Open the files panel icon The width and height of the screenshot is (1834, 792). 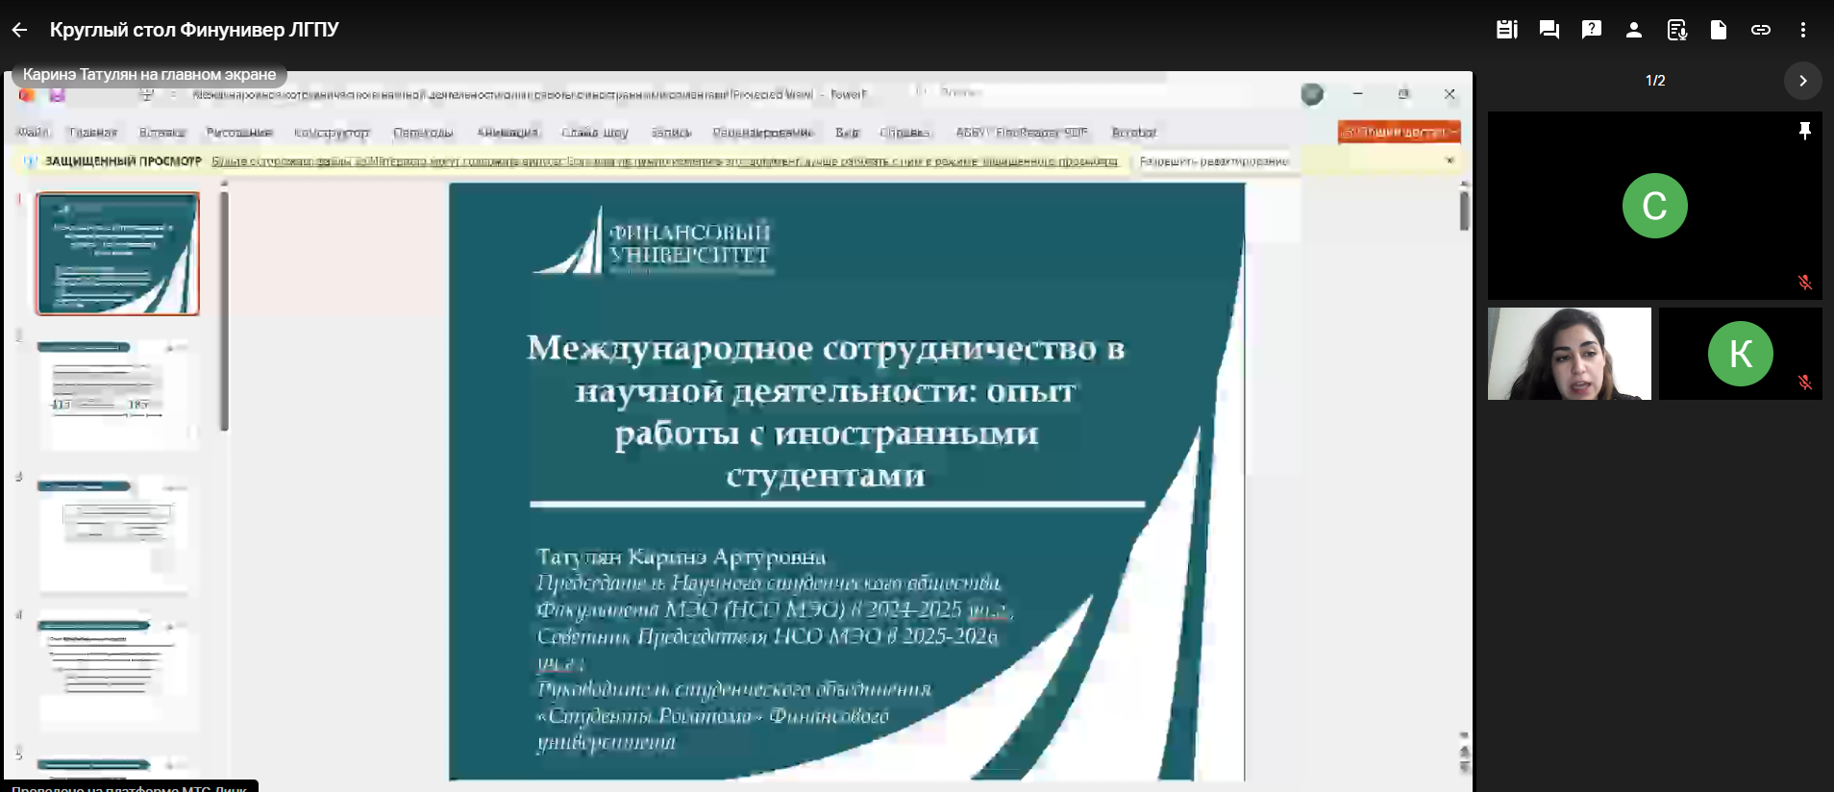[x=1718, y=30]
